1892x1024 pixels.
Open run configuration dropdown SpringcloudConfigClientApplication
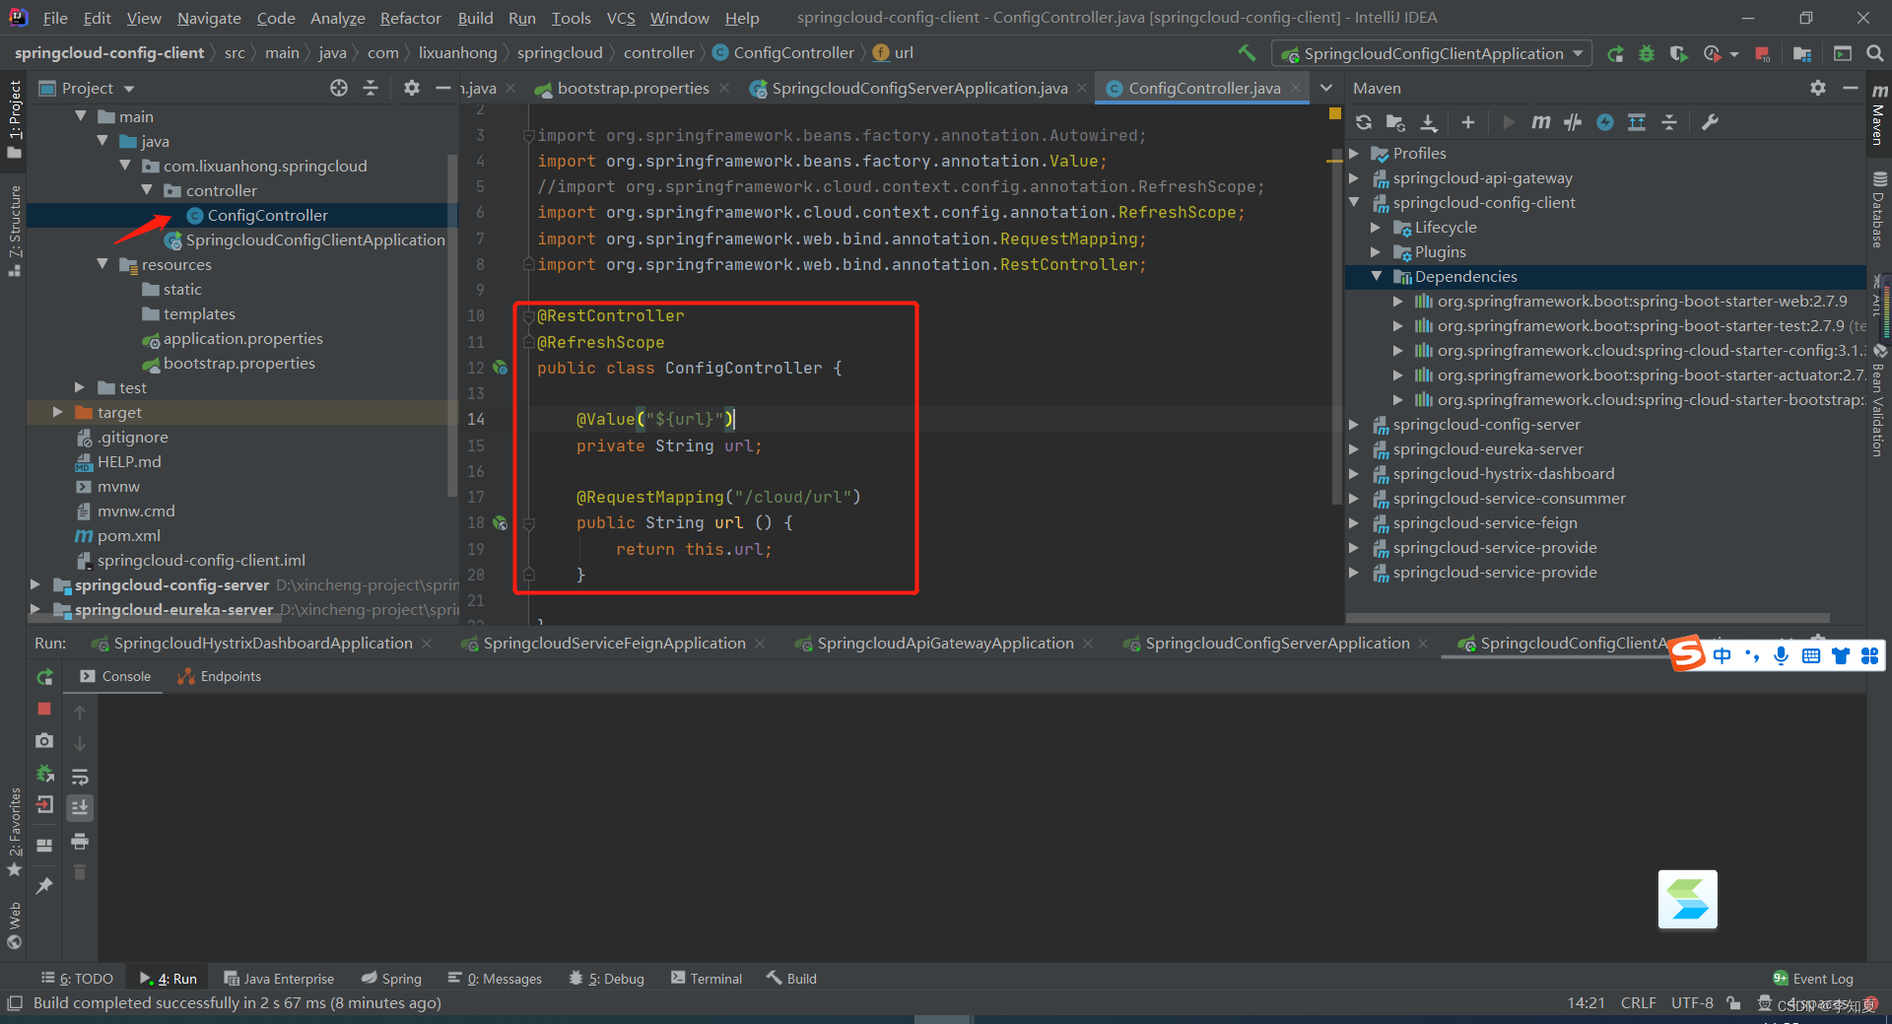[1432, 53]
